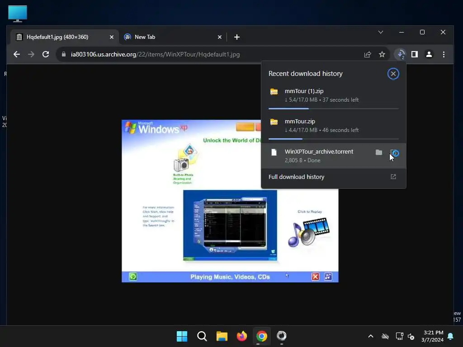Viewport: 463px width, 347px height.
Task: Open the network tray icon
Action: tap(399, 336)
